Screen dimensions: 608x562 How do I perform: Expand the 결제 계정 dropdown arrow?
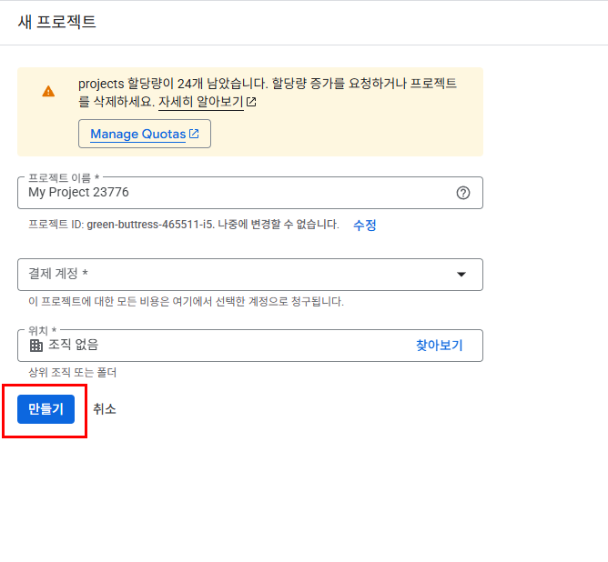pyautogui.click(x=461, y=275)
